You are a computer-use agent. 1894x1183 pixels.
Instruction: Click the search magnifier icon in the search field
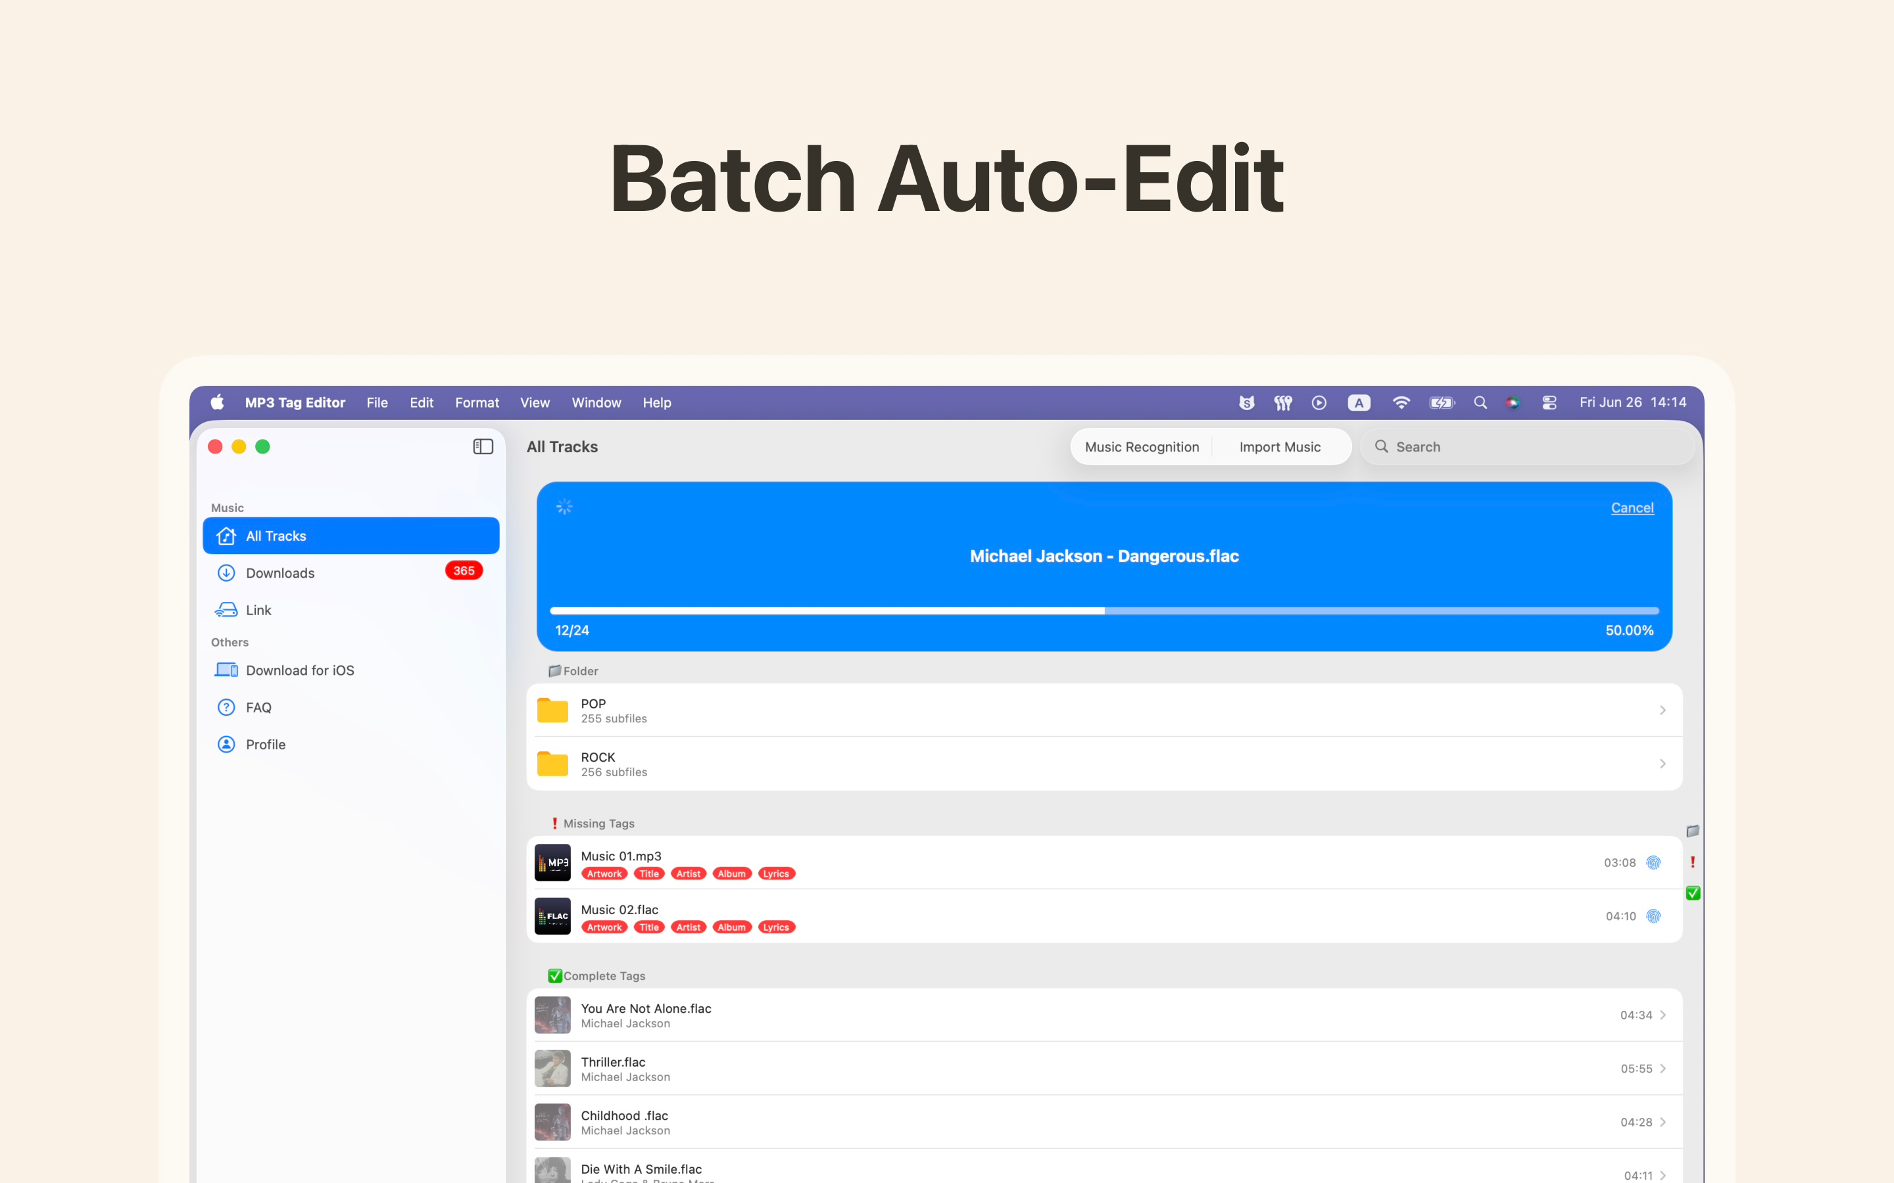click(1381, 446)
